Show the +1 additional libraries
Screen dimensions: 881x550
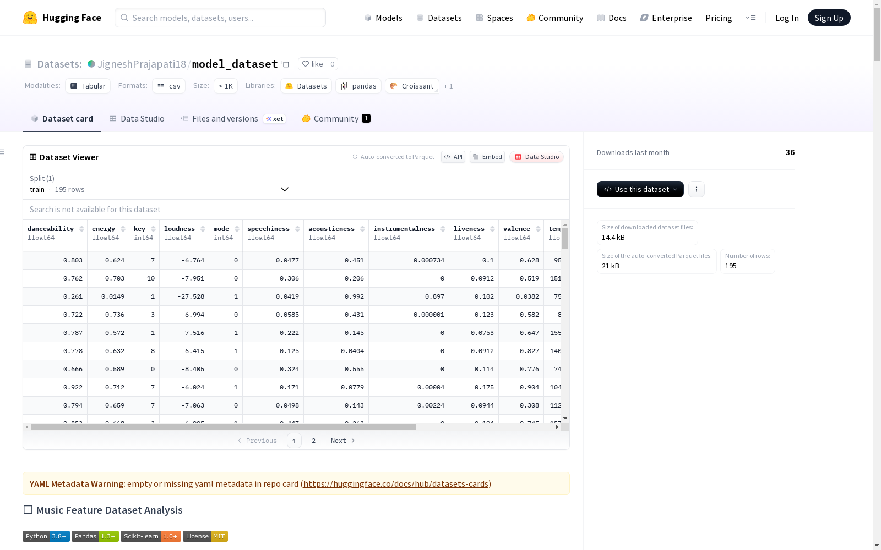(448, 86)
